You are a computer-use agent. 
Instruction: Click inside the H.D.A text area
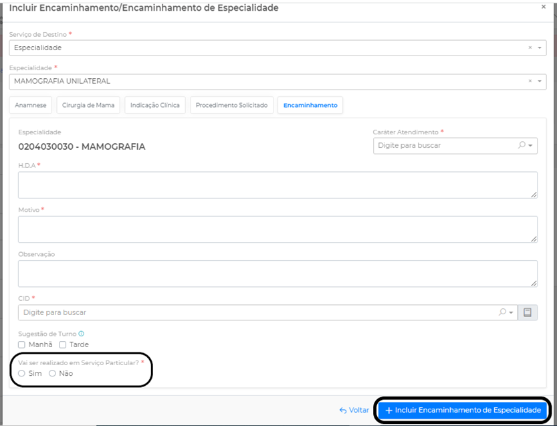pos(277,185)
